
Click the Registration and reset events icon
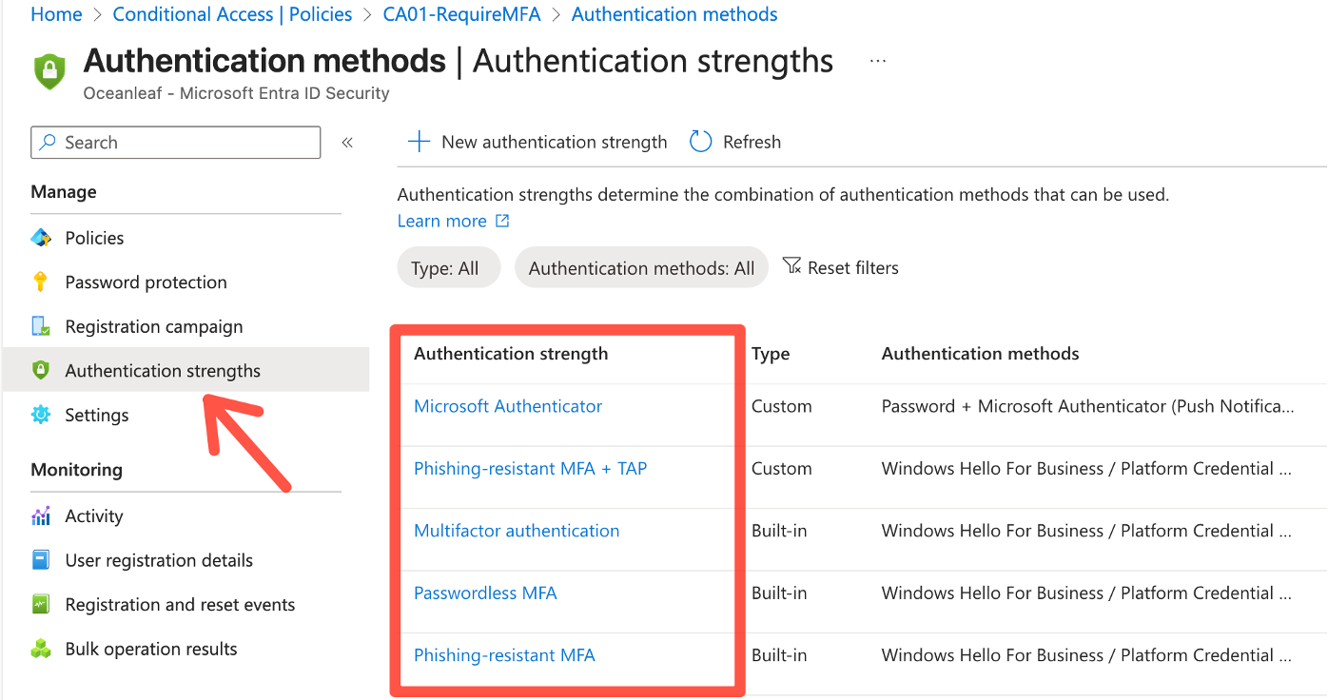click(40, 605)
